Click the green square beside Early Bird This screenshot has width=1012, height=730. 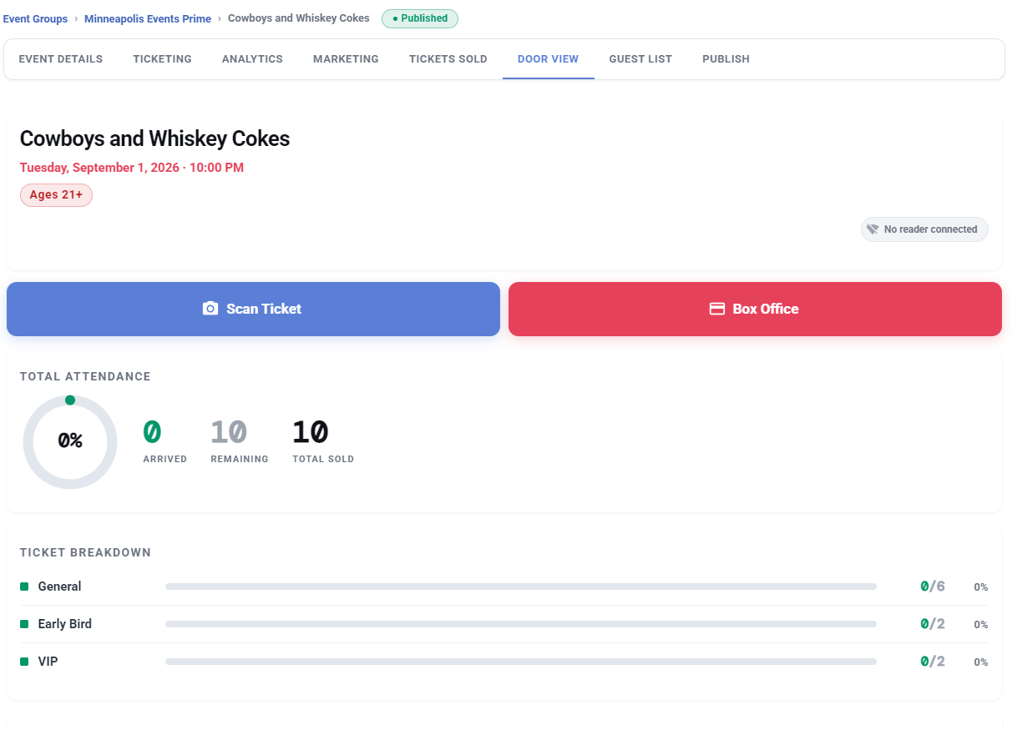[x=24, y=624]
